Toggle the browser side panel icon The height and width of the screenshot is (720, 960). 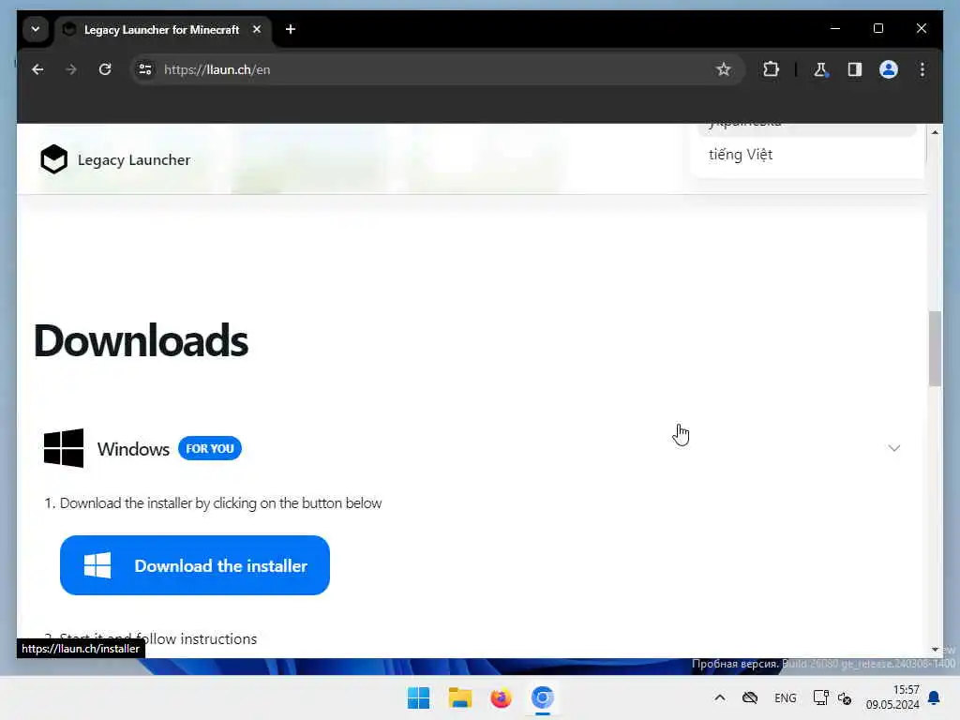tap(855, 69)
